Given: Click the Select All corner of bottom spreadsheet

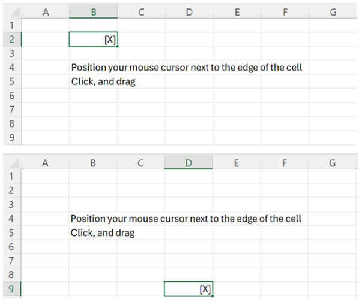Looking at the screenshot, I should point(13,162).
